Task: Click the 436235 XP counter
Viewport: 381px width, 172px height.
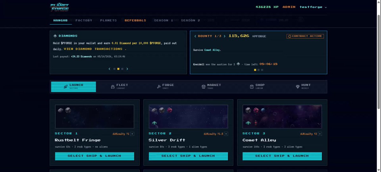Action: 267,7
